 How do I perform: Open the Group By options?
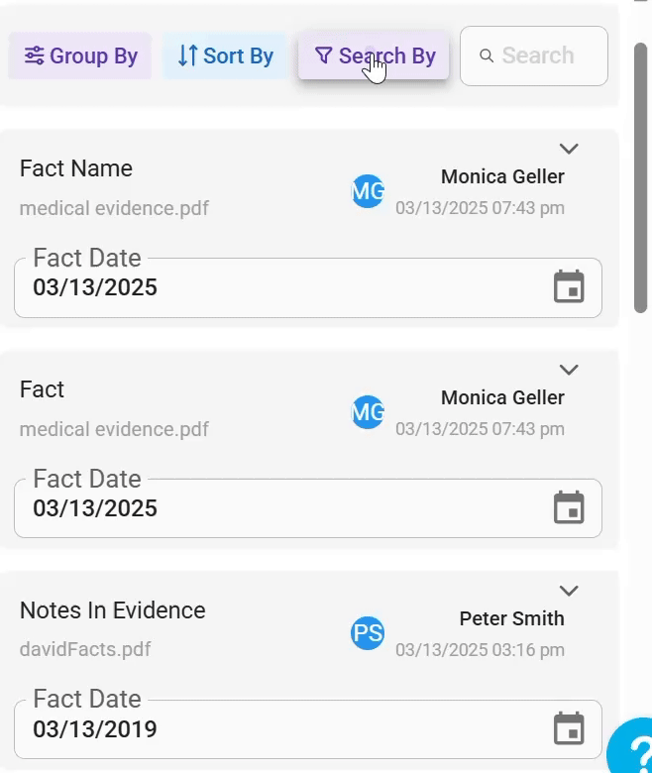80,55
